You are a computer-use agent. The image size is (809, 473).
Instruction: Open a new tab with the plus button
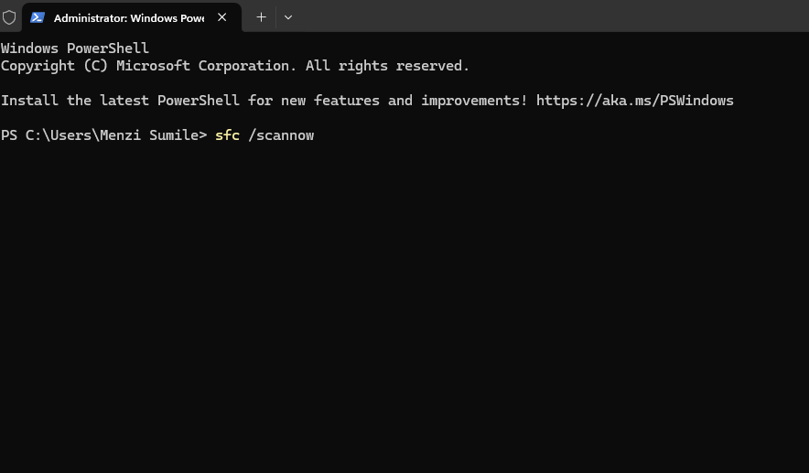(x=261, y=17)
